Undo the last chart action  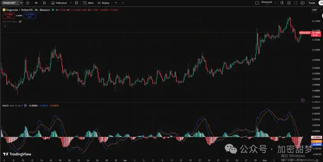[x=116, y=3]
